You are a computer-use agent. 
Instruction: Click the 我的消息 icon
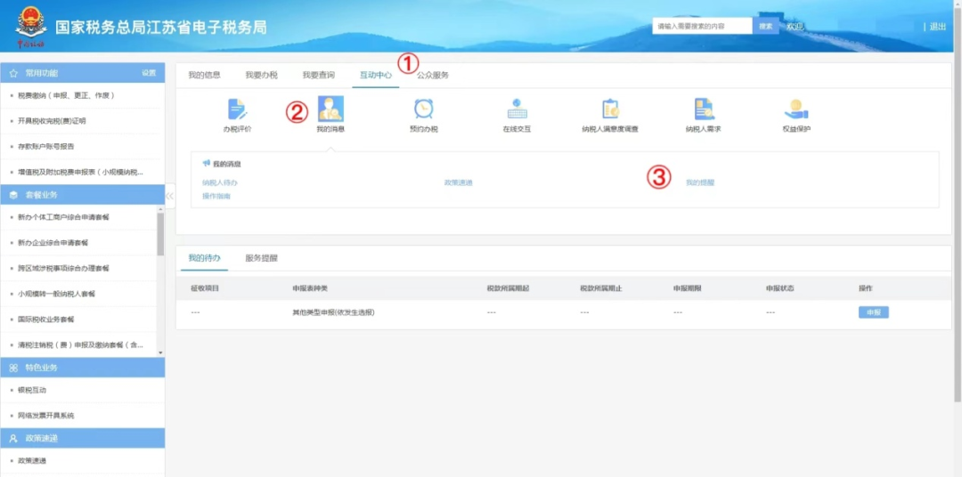coord(330,109)
